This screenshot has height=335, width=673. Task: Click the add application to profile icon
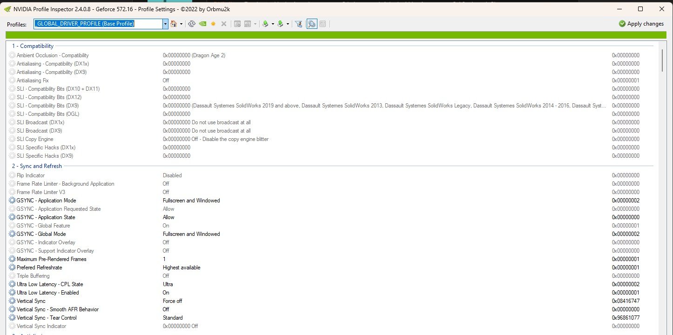click(237, 24)
